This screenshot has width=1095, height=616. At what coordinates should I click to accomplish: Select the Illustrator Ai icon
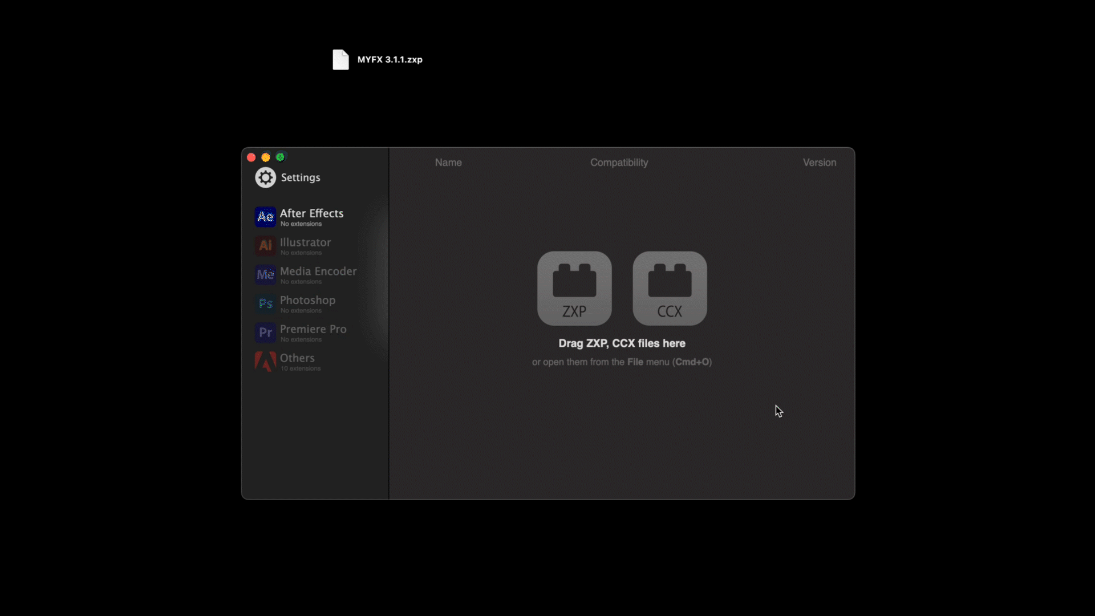(x=265, y=246)
